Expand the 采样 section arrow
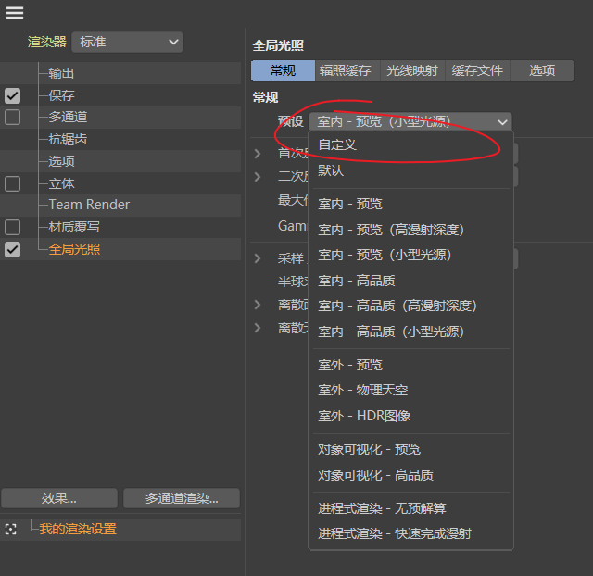The width and height of the screenshot is (593, 576). (259, 258)
